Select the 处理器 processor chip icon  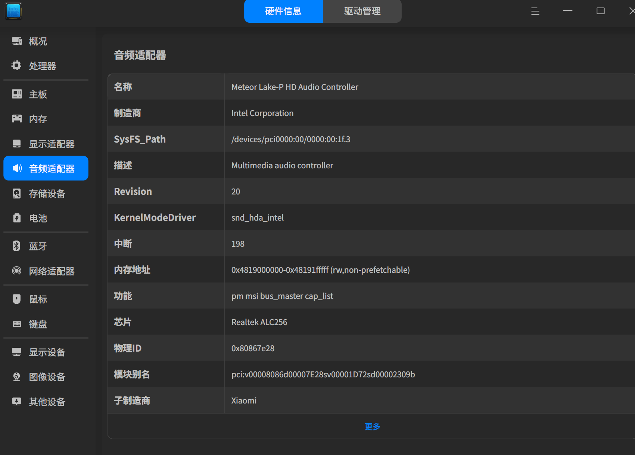[x=16, y=65]
